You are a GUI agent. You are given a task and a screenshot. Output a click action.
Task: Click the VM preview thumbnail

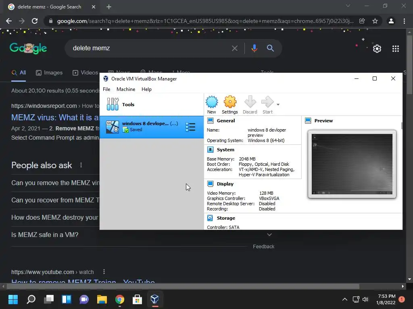click(352, 164)
